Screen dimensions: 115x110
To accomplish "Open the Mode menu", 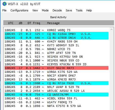I will [x=45, y=10].
